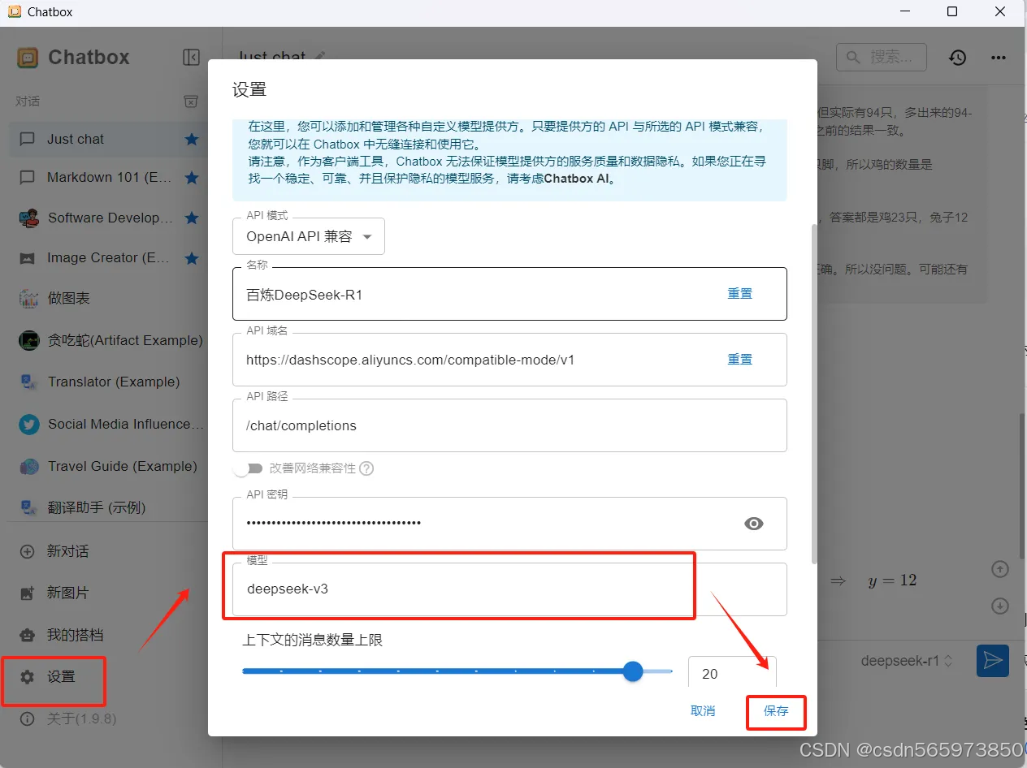Screen dimensions: 1027x768
Task: Click the Chatbox logo in sidebar
Action: point(28,58)
